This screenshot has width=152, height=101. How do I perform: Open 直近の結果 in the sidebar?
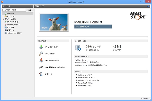(10, 27)
